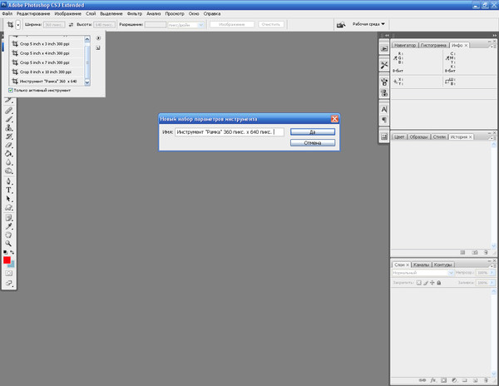Select the Brush tool in toolbox

click(x=8, y=119)
